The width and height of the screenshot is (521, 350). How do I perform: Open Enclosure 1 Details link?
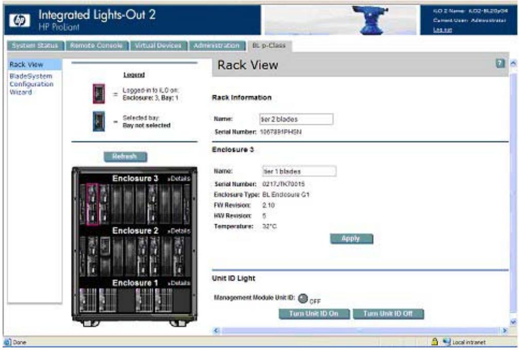tap(179, 283)
